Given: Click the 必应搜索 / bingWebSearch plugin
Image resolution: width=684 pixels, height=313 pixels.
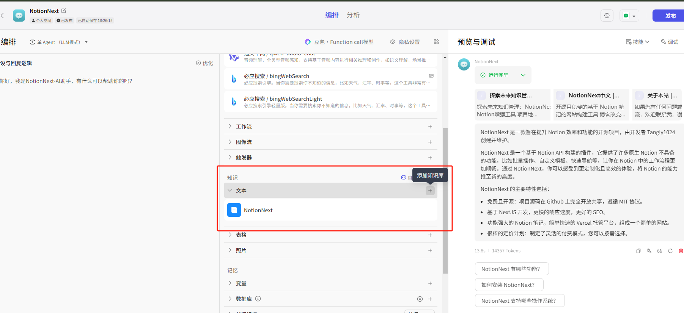Looking at the screenshot, I should tap(330, 79).
